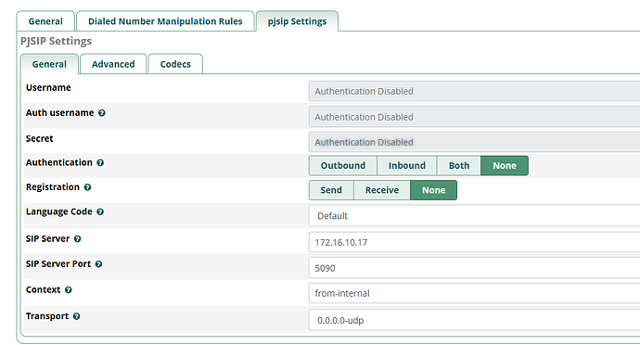Focus the SIP Server field with 172.16.10.17

point(474,242)
